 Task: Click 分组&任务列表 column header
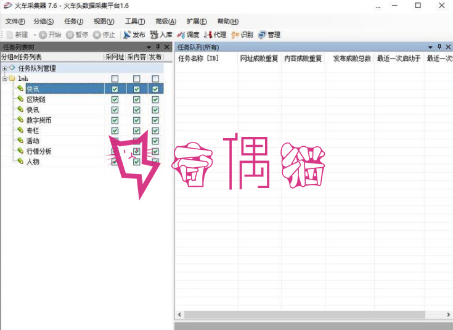tap(52, 57)
